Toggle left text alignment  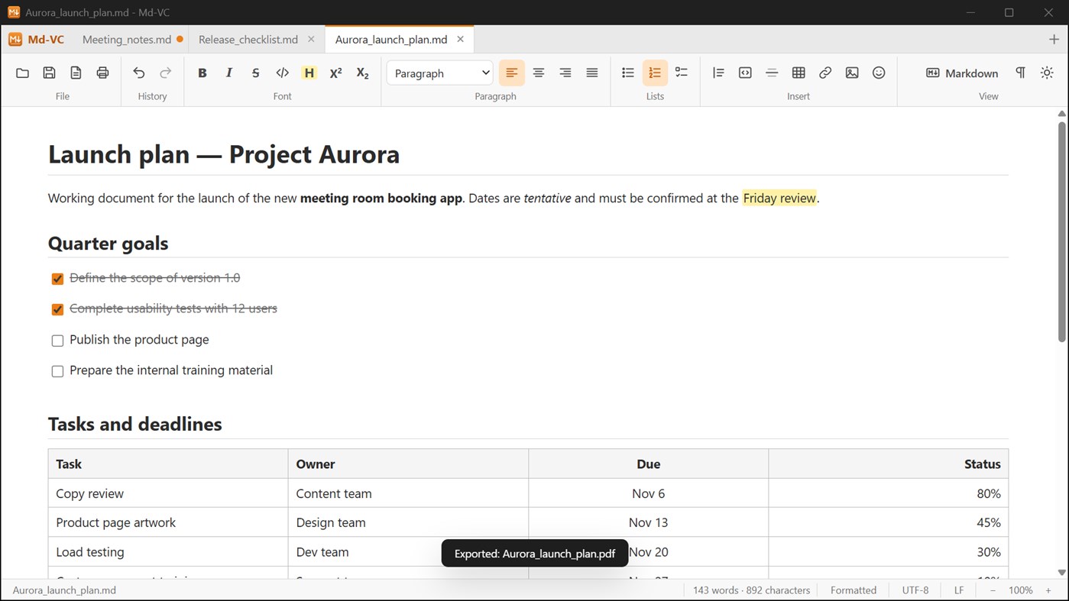(x=512, y=73)
